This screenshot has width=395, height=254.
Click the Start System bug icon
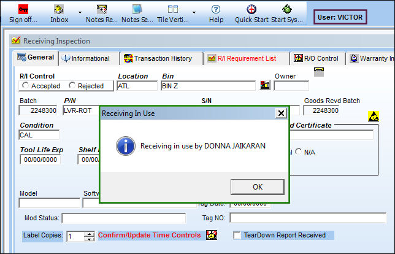point(287,10)
